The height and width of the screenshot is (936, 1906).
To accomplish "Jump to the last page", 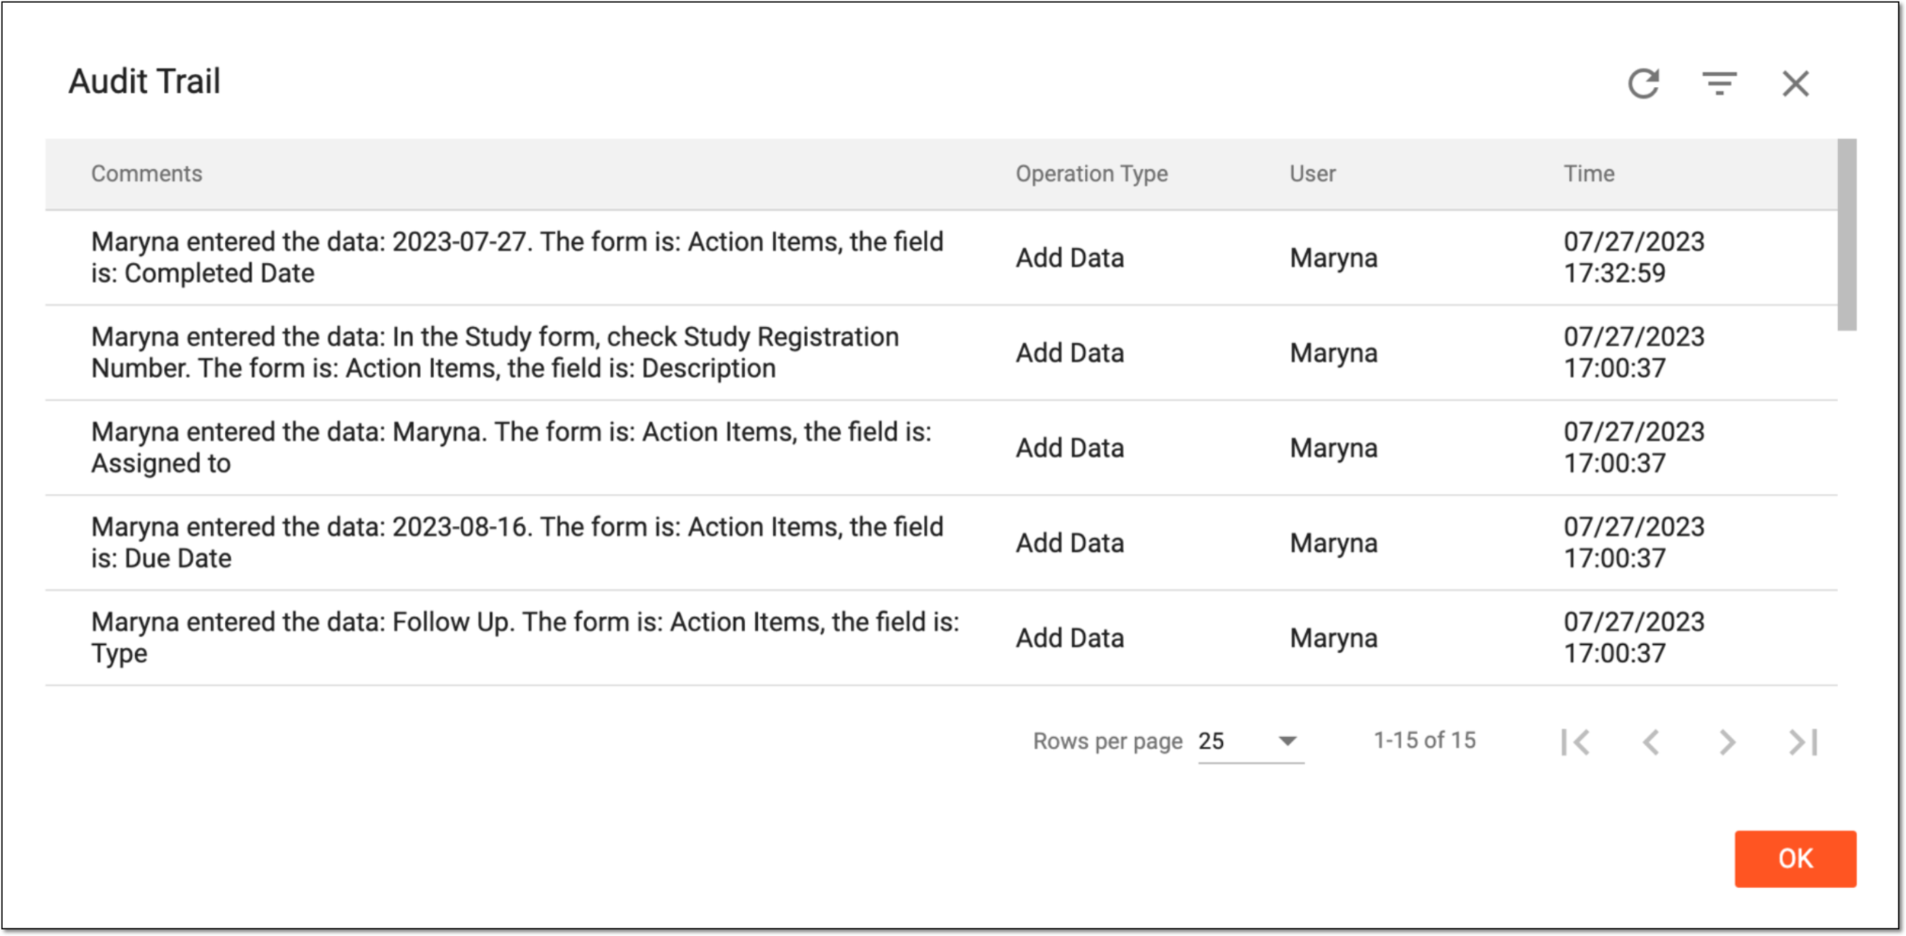I will click(1803, 742).
